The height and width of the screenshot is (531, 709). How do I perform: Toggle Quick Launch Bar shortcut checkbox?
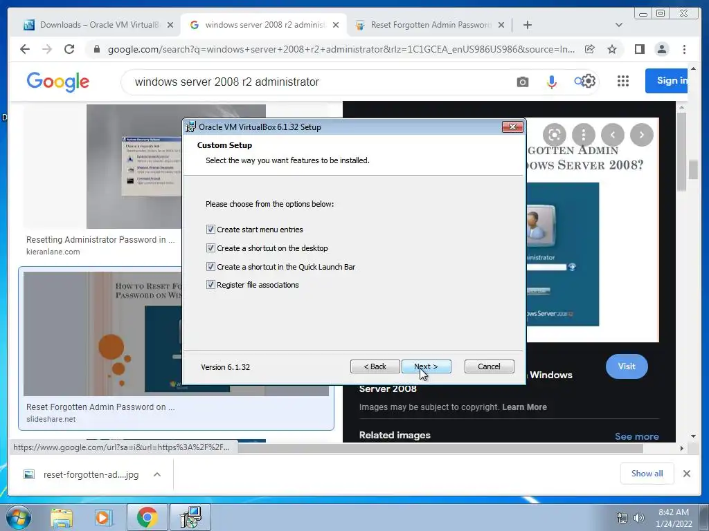[x=210, y=266]
